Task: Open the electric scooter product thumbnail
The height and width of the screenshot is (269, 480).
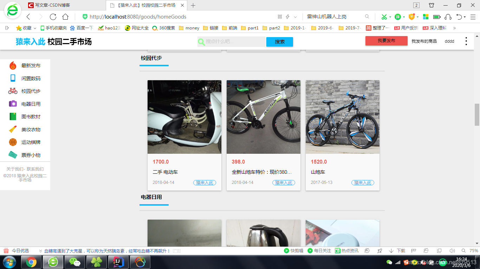Action: [184, 117]
